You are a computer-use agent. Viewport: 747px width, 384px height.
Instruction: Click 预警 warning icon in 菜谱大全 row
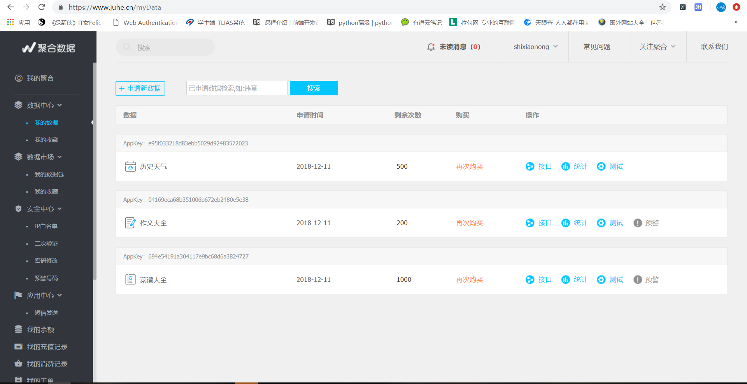coord(638,279)
